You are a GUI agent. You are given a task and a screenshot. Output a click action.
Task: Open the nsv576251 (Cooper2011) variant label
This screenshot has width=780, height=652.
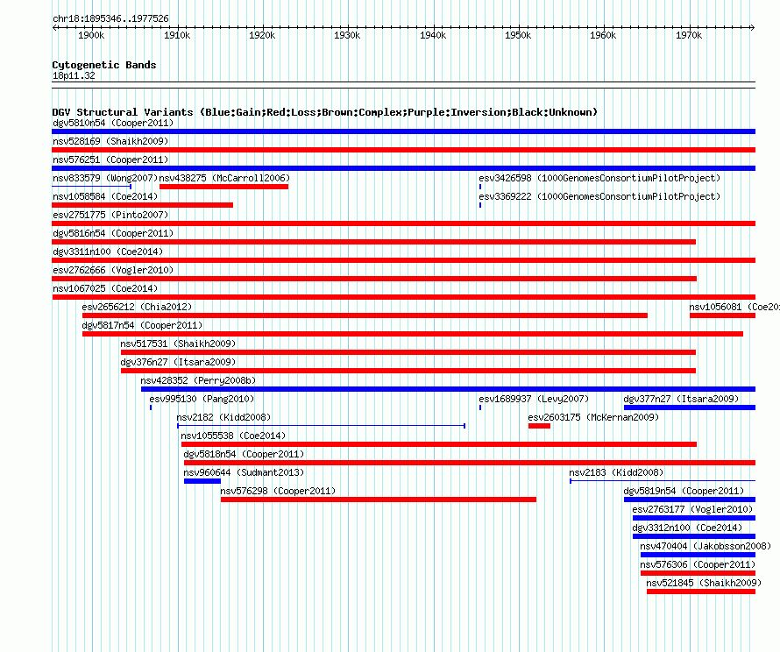(110, 159)
